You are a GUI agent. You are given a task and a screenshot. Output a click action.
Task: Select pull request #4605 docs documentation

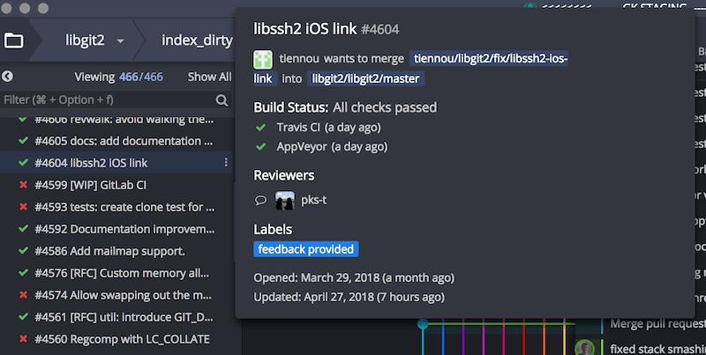[116, 141]
